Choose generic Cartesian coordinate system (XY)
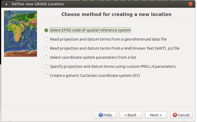Image resolution: width=197 pixels, height=122 pixels. click(x=46, y=76)
